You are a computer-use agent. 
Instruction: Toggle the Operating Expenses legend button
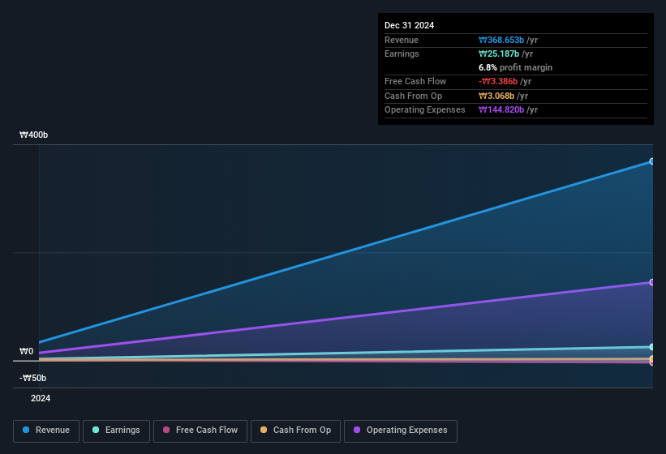(x=401, y=430)
